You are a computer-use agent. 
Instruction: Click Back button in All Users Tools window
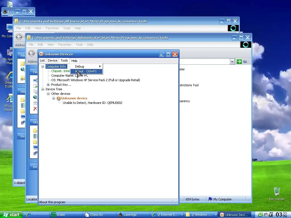pyautogui.click(x=19, y=37)
